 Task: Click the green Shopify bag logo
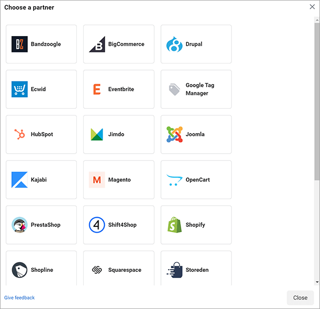[x=174, y=225]
